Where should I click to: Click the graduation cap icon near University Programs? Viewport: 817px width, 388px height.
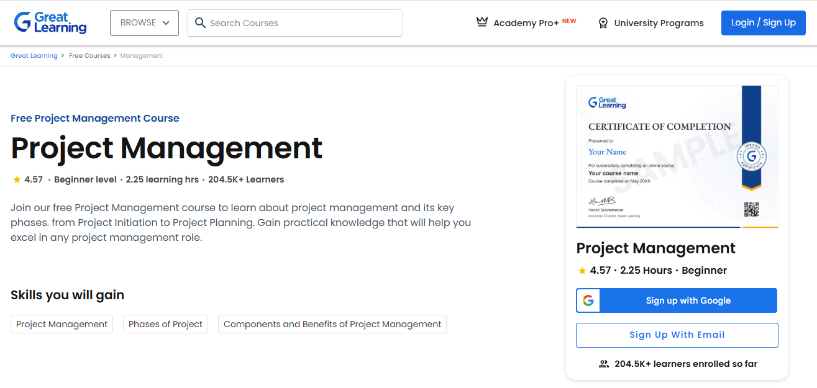(602, 22)
